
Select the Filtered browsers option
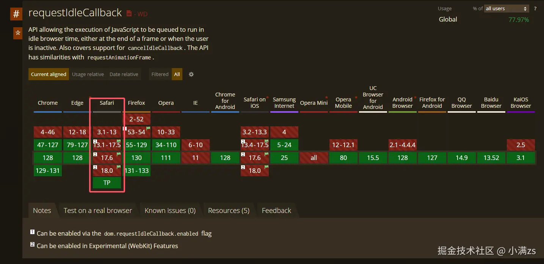(x=160, y=74)
